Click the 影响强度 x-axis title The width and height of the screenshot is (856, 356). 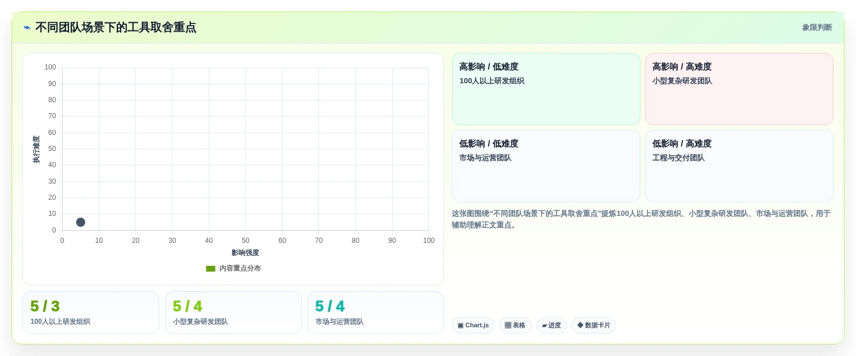(x=245, y=253)
